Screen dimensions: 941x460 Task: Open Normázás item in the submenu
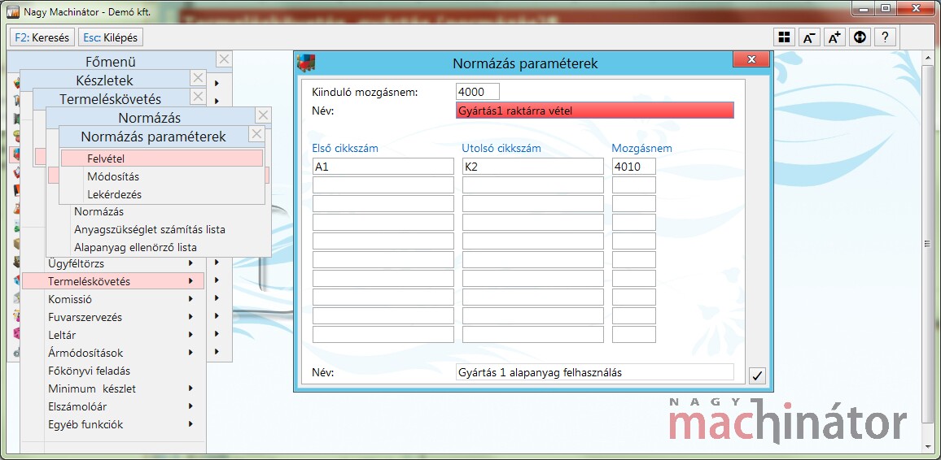click(99, 211)
